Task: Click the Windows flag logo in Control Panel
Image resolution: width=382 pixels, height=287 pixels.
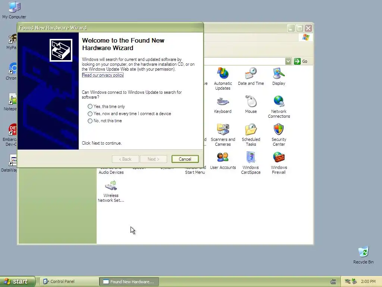Action: point(306,37)
